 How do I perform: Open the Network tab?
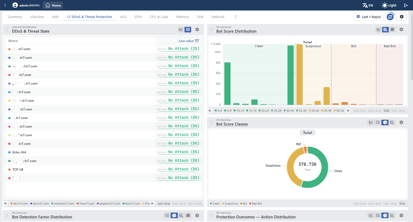[218, 17]
